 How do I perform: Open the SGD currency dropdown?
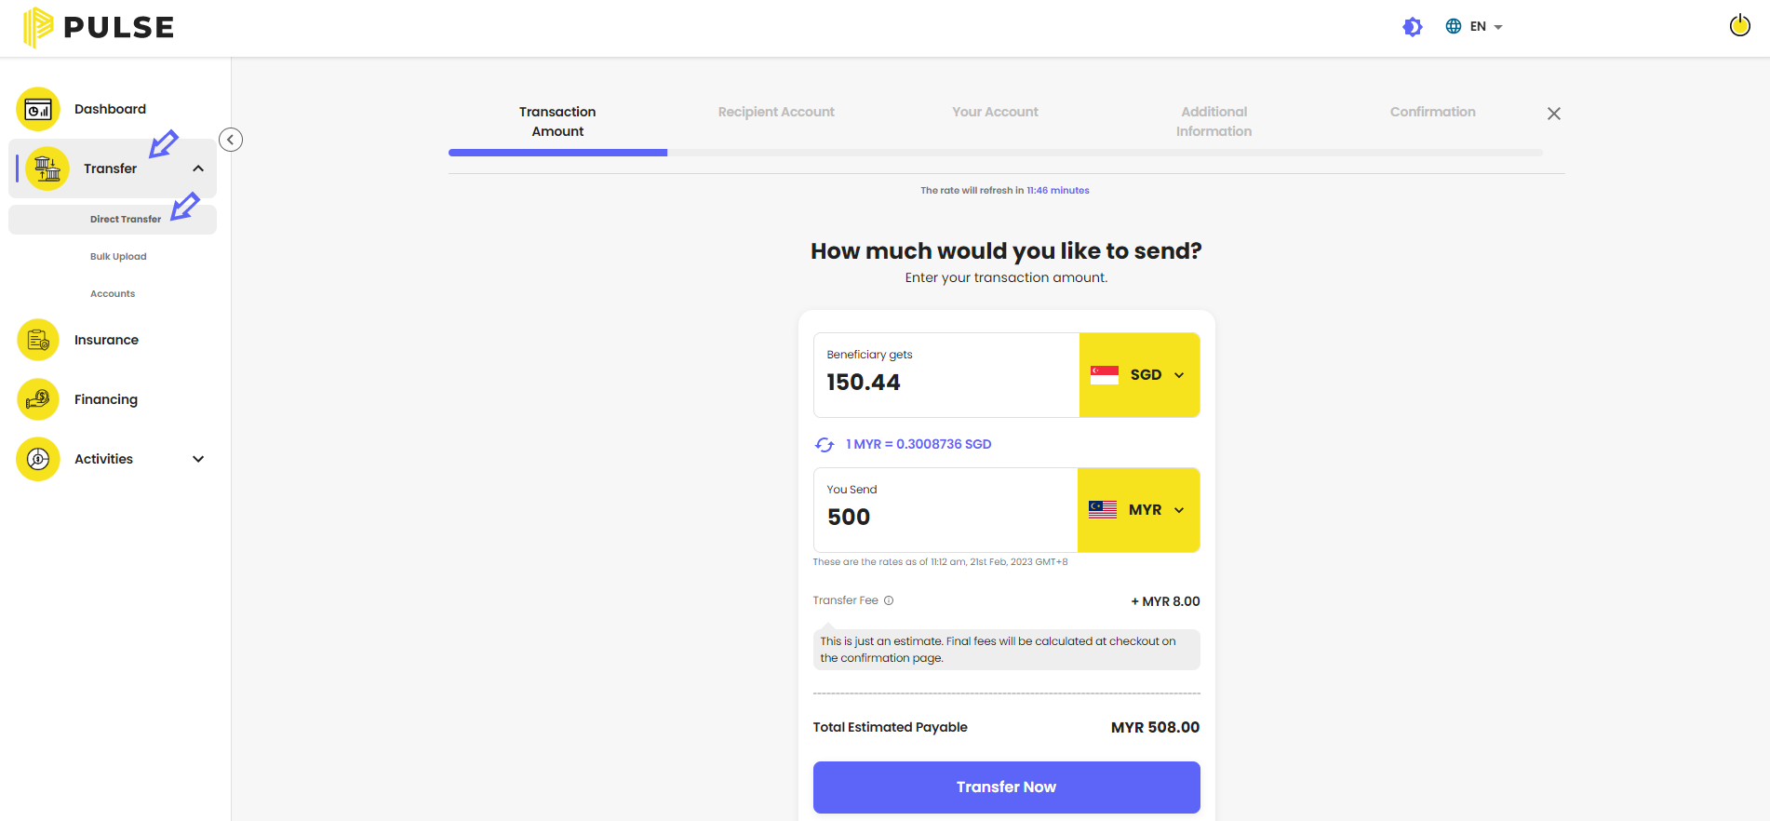pos(1139,375)
